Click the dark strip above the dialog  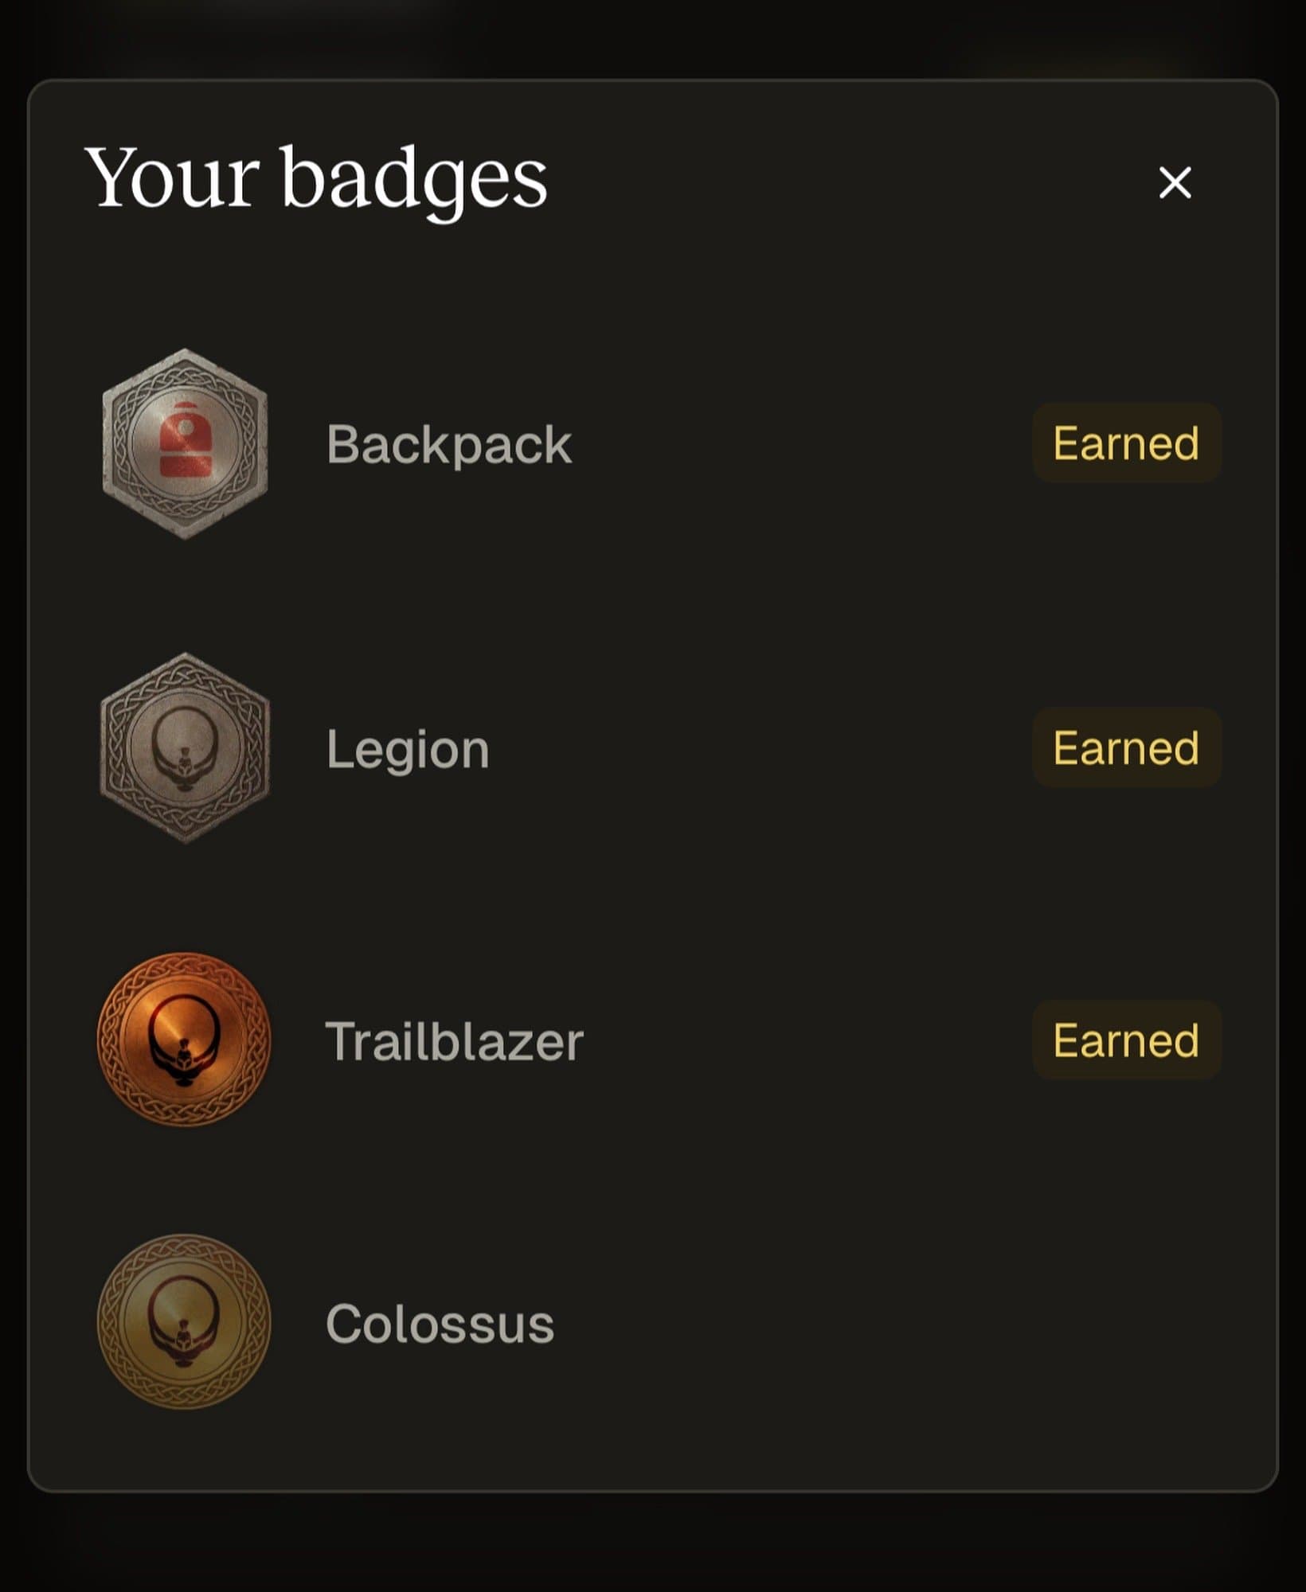[x=653, y=36]
